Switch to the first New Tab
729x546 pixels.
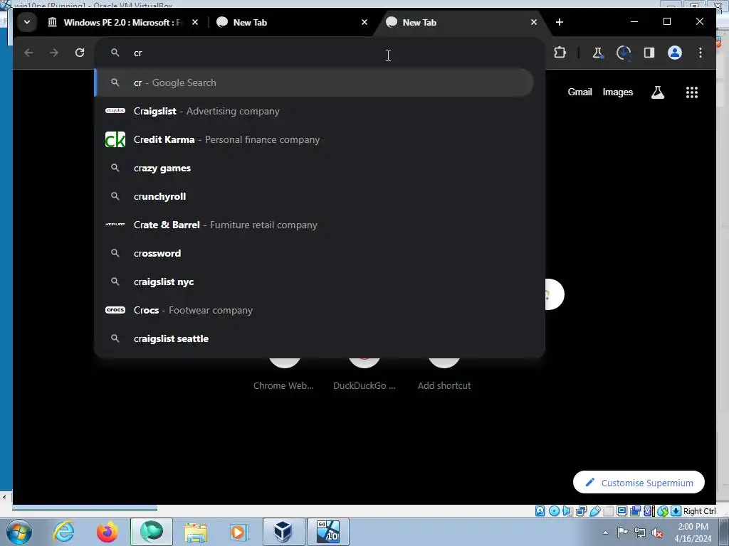tap(288, 22)
